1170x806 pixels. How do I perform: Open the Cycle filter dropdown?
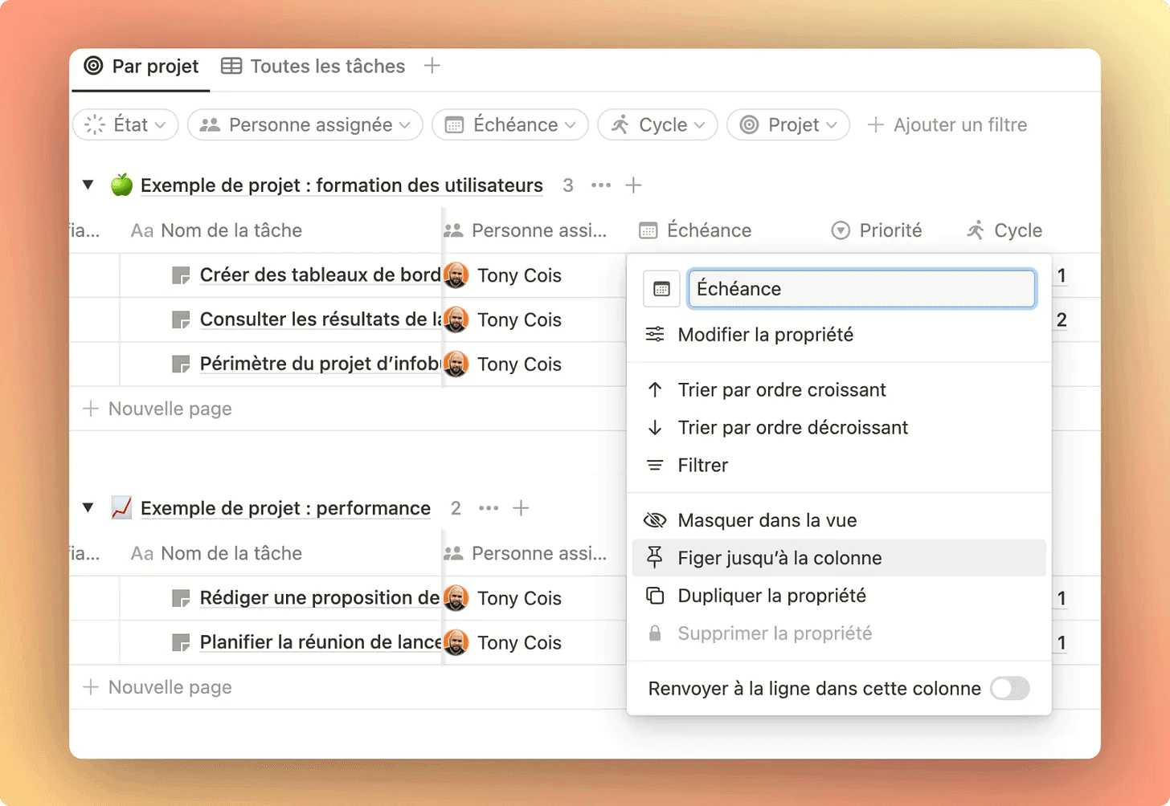pyautogui.click(x=657, y=125)
